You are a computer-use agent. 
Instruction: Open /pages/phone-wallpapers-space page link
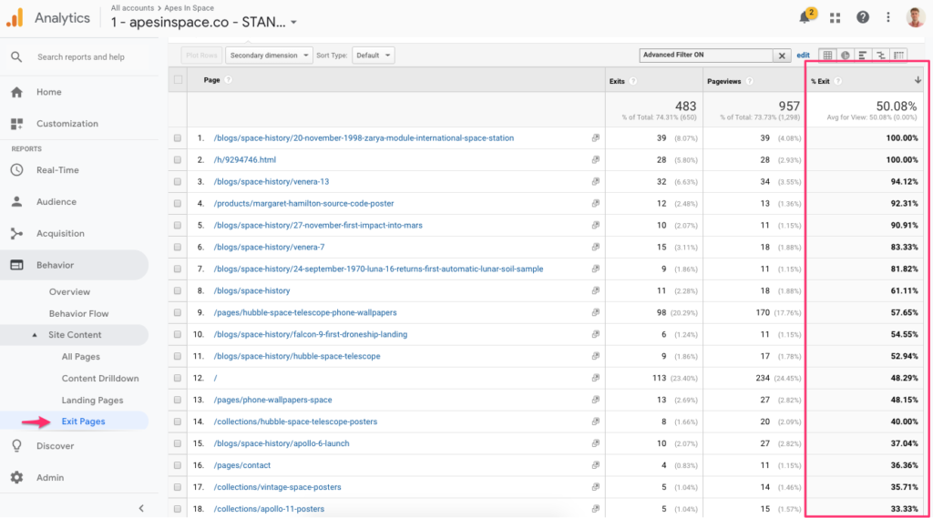[272, 400]
